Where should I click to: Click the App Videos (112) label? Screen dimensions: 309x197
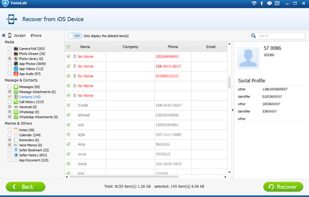(x=31, y=69)
